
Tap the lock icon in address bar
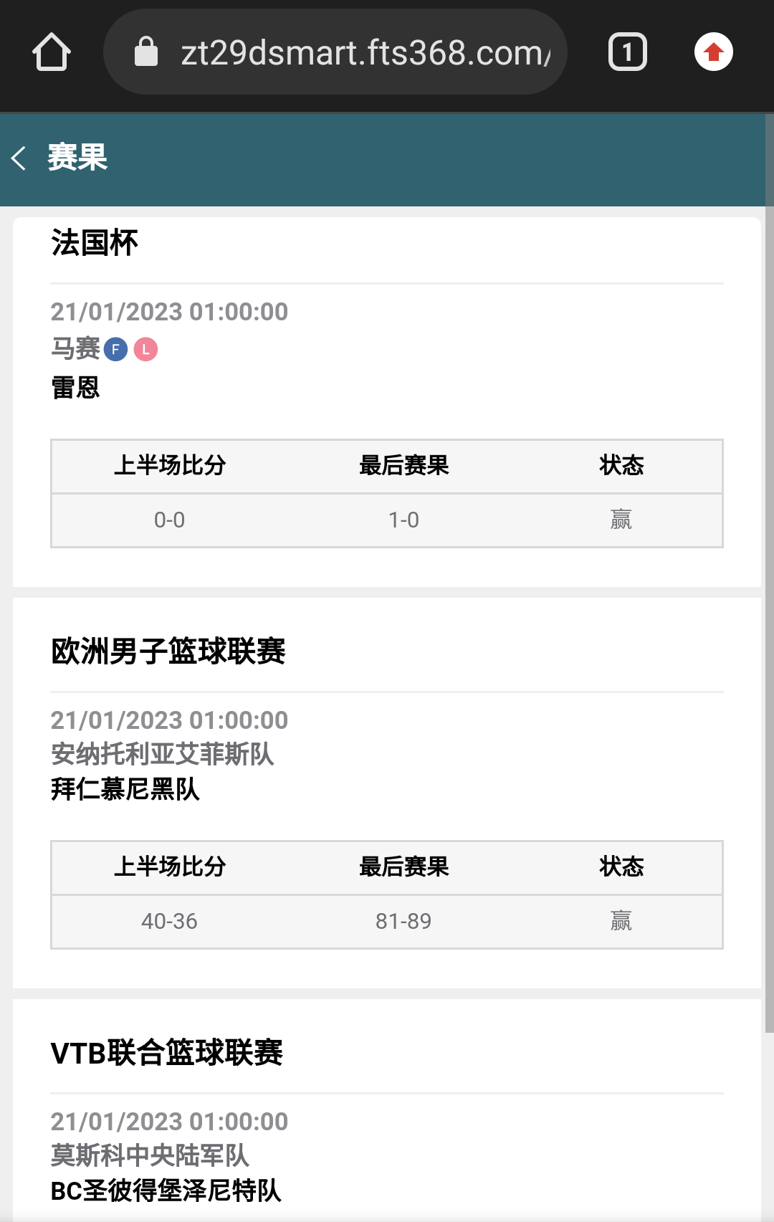(146, 52)
